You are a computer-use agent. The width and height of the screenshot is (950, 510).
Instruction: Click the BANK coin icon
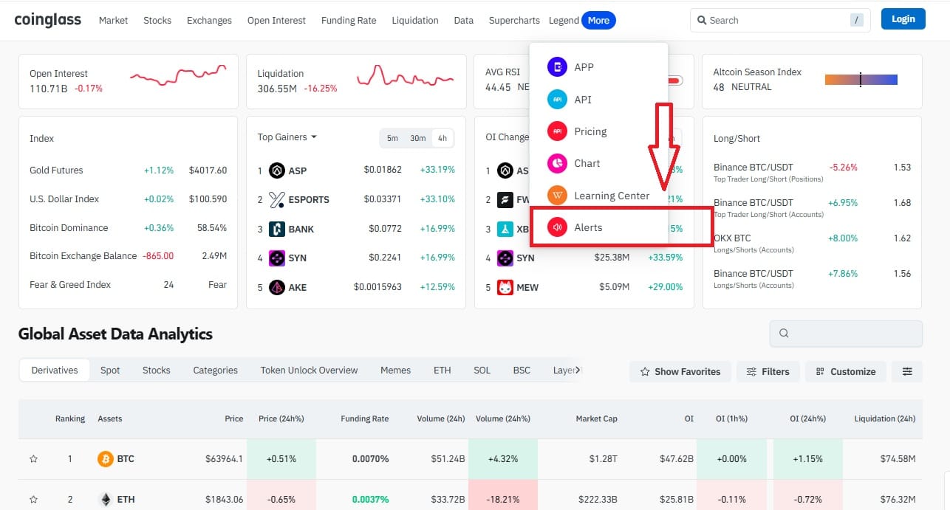[x=277, y=229]
